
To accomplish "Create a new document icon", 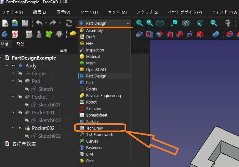I will (5, 23).
